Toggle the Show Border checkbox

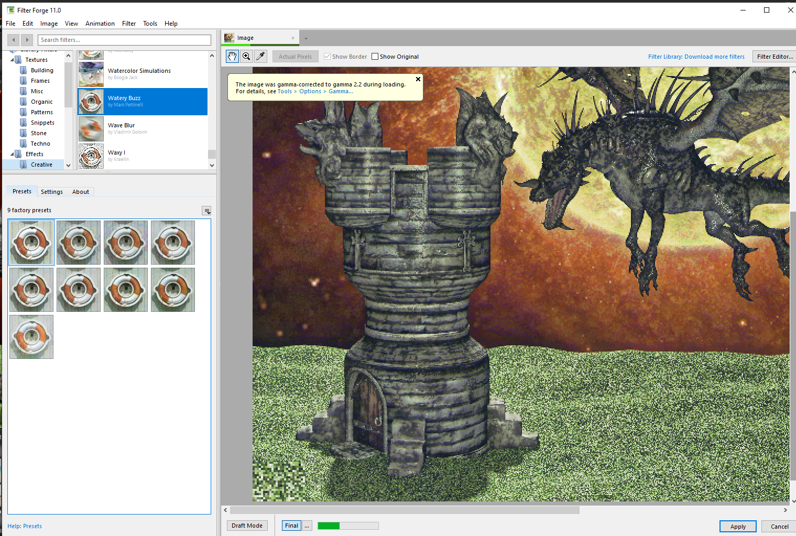point(327,57)
